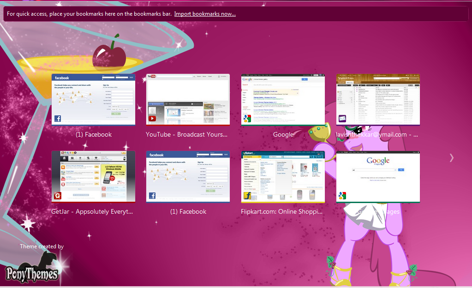Screen dimensions: 472x288
Task: Open the YouTube Broadcast Yourself thumbnail
Action: click(188, 99)
